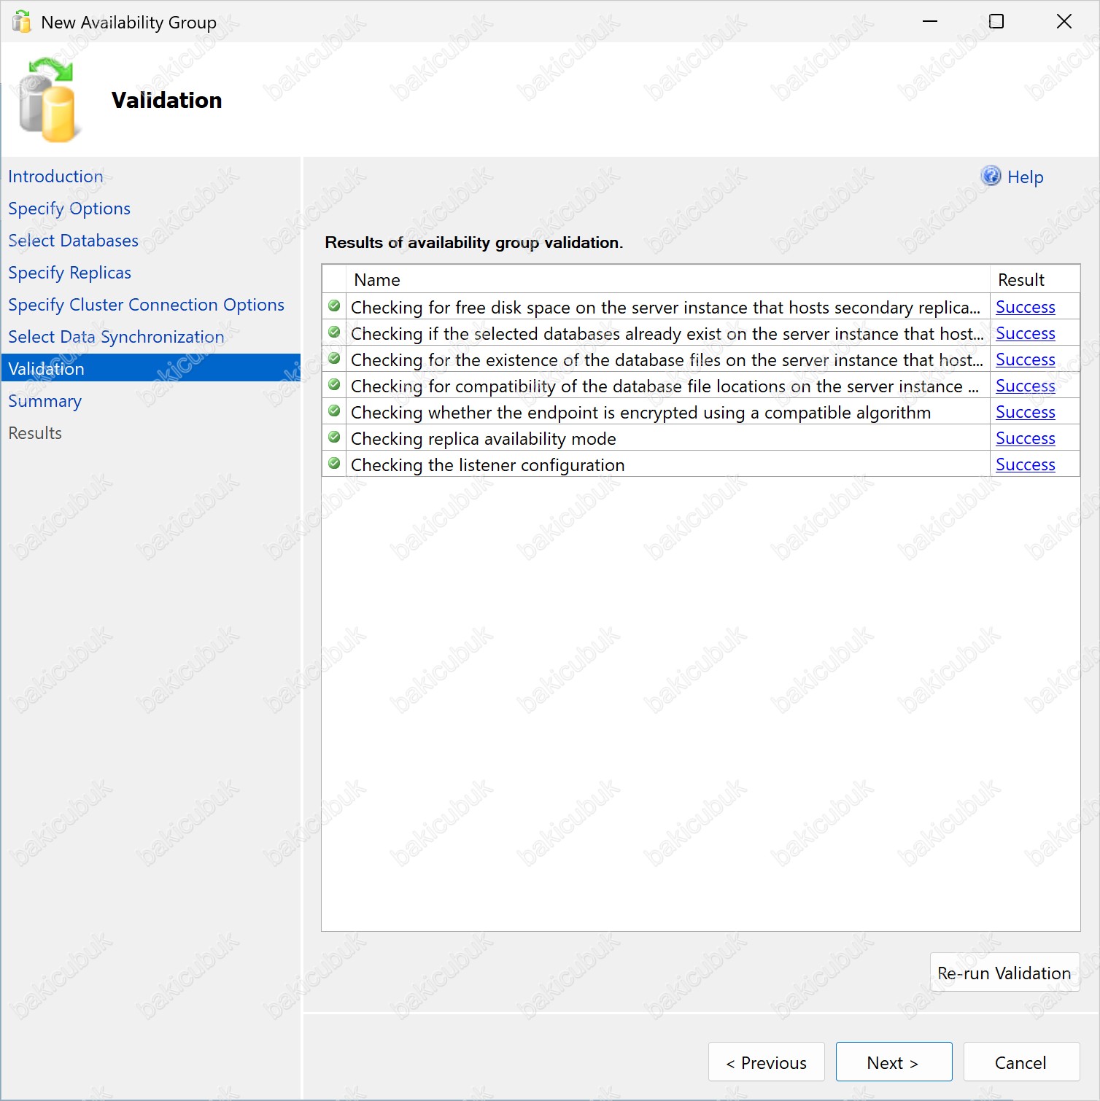Go to Specify Options page
This screenshot has height=1101, width=1100.
pos(69,209)
